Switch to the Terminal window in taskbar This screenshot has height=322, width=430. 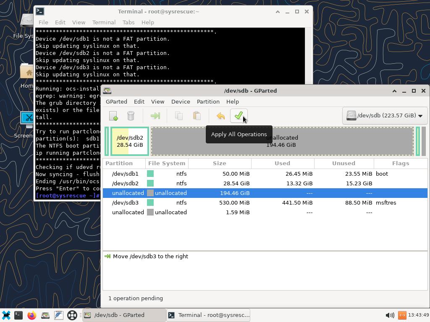209,315
